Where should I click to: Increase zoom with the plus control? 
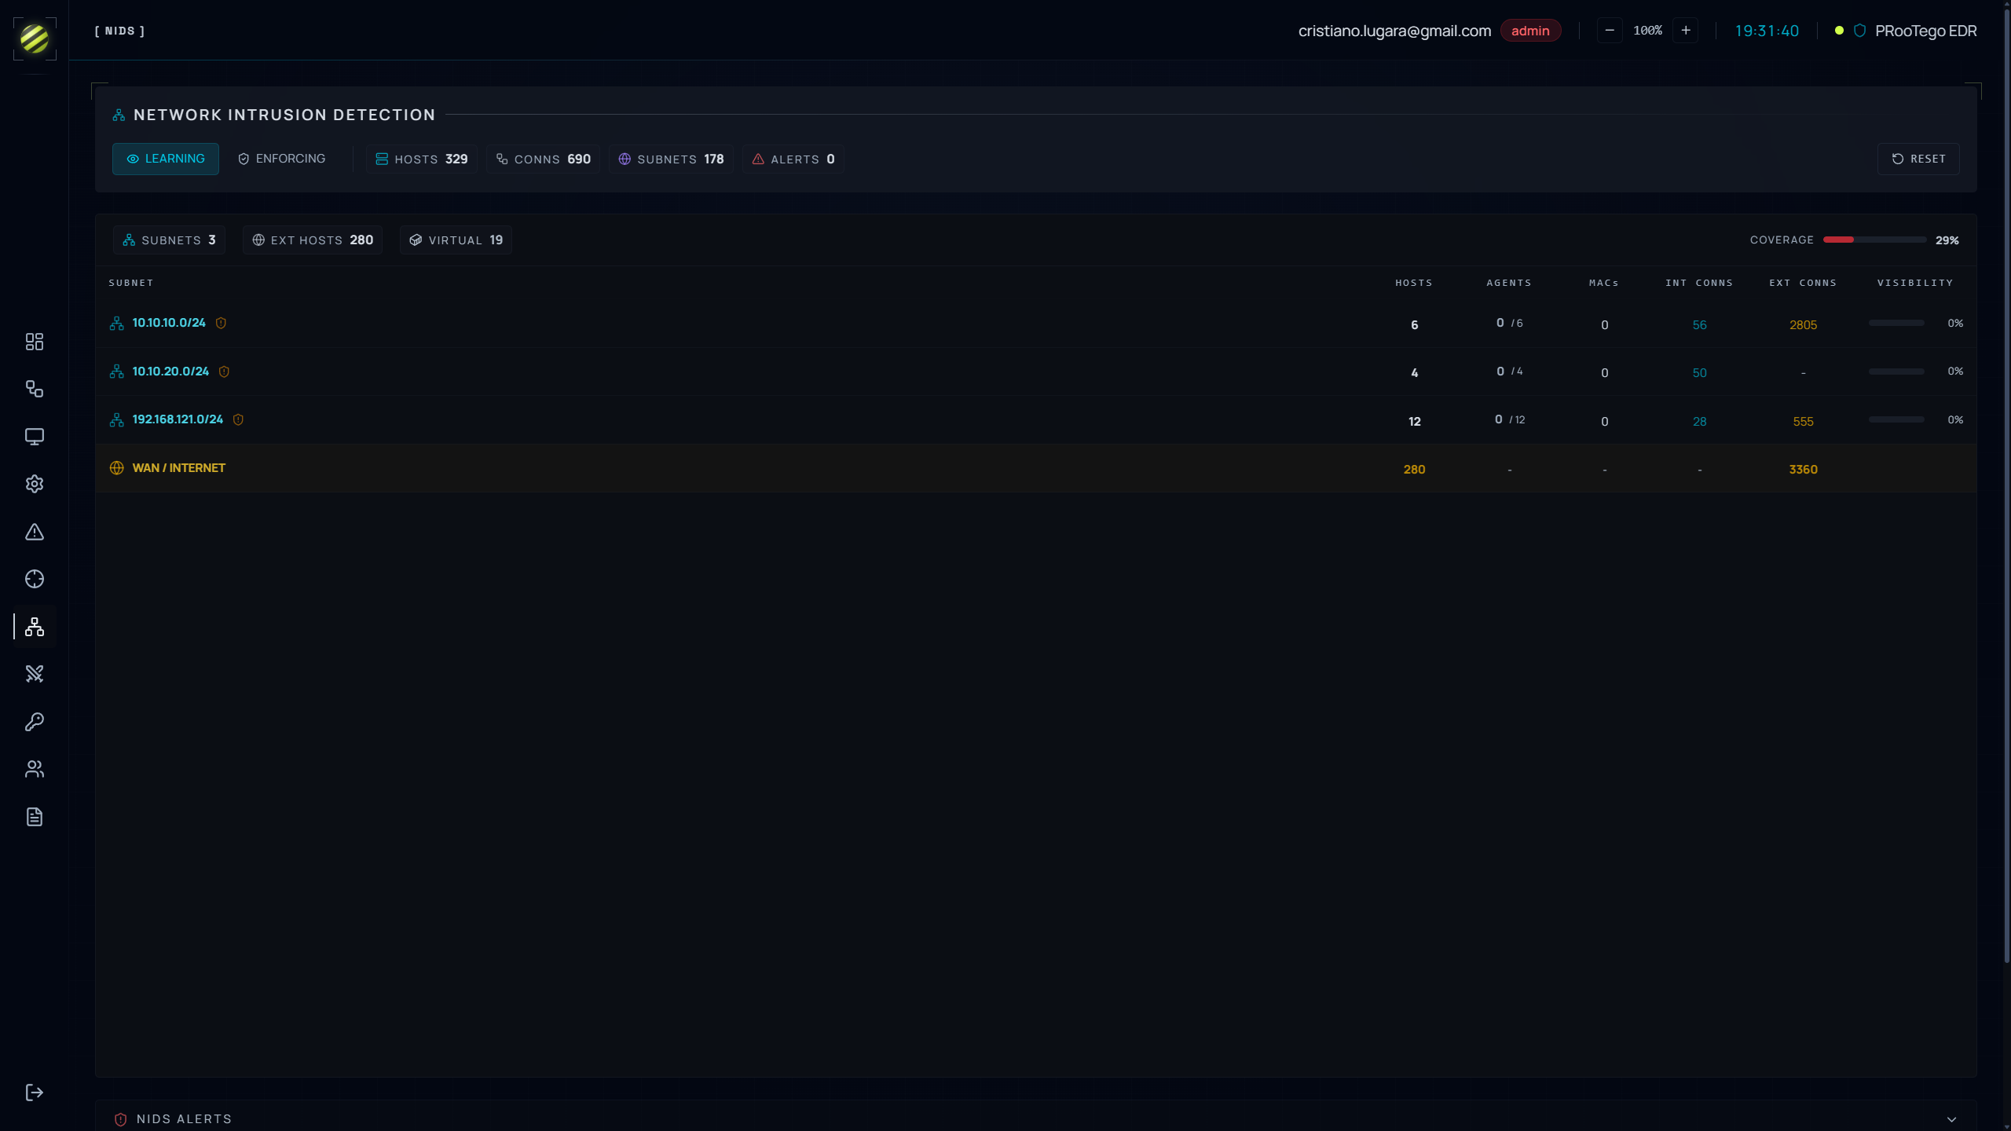point(1686,30)
